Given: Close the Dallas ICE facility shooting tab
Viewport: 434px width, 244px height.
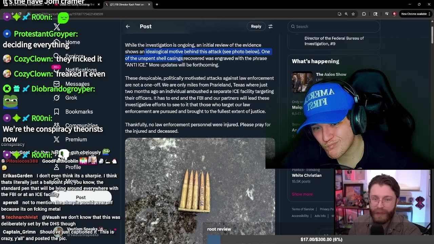Looking at the screenshot, I should tap(99, 4).
